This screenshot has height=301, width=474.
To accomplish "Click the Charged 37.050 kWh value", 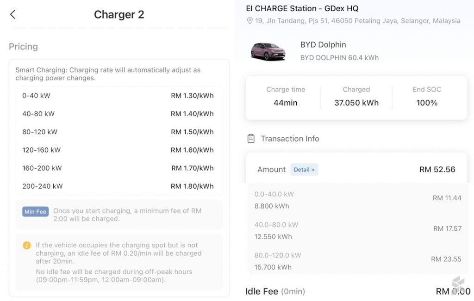I will pyautogui.click(x=356, y=103).
